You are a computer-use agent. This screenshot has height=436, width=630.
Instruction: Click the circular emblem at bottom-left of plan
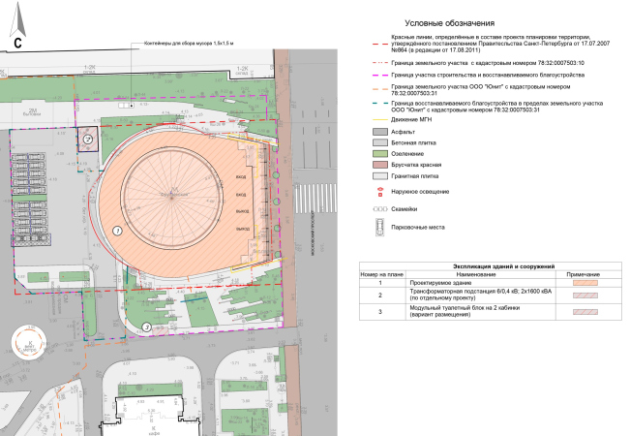(30, 345)
